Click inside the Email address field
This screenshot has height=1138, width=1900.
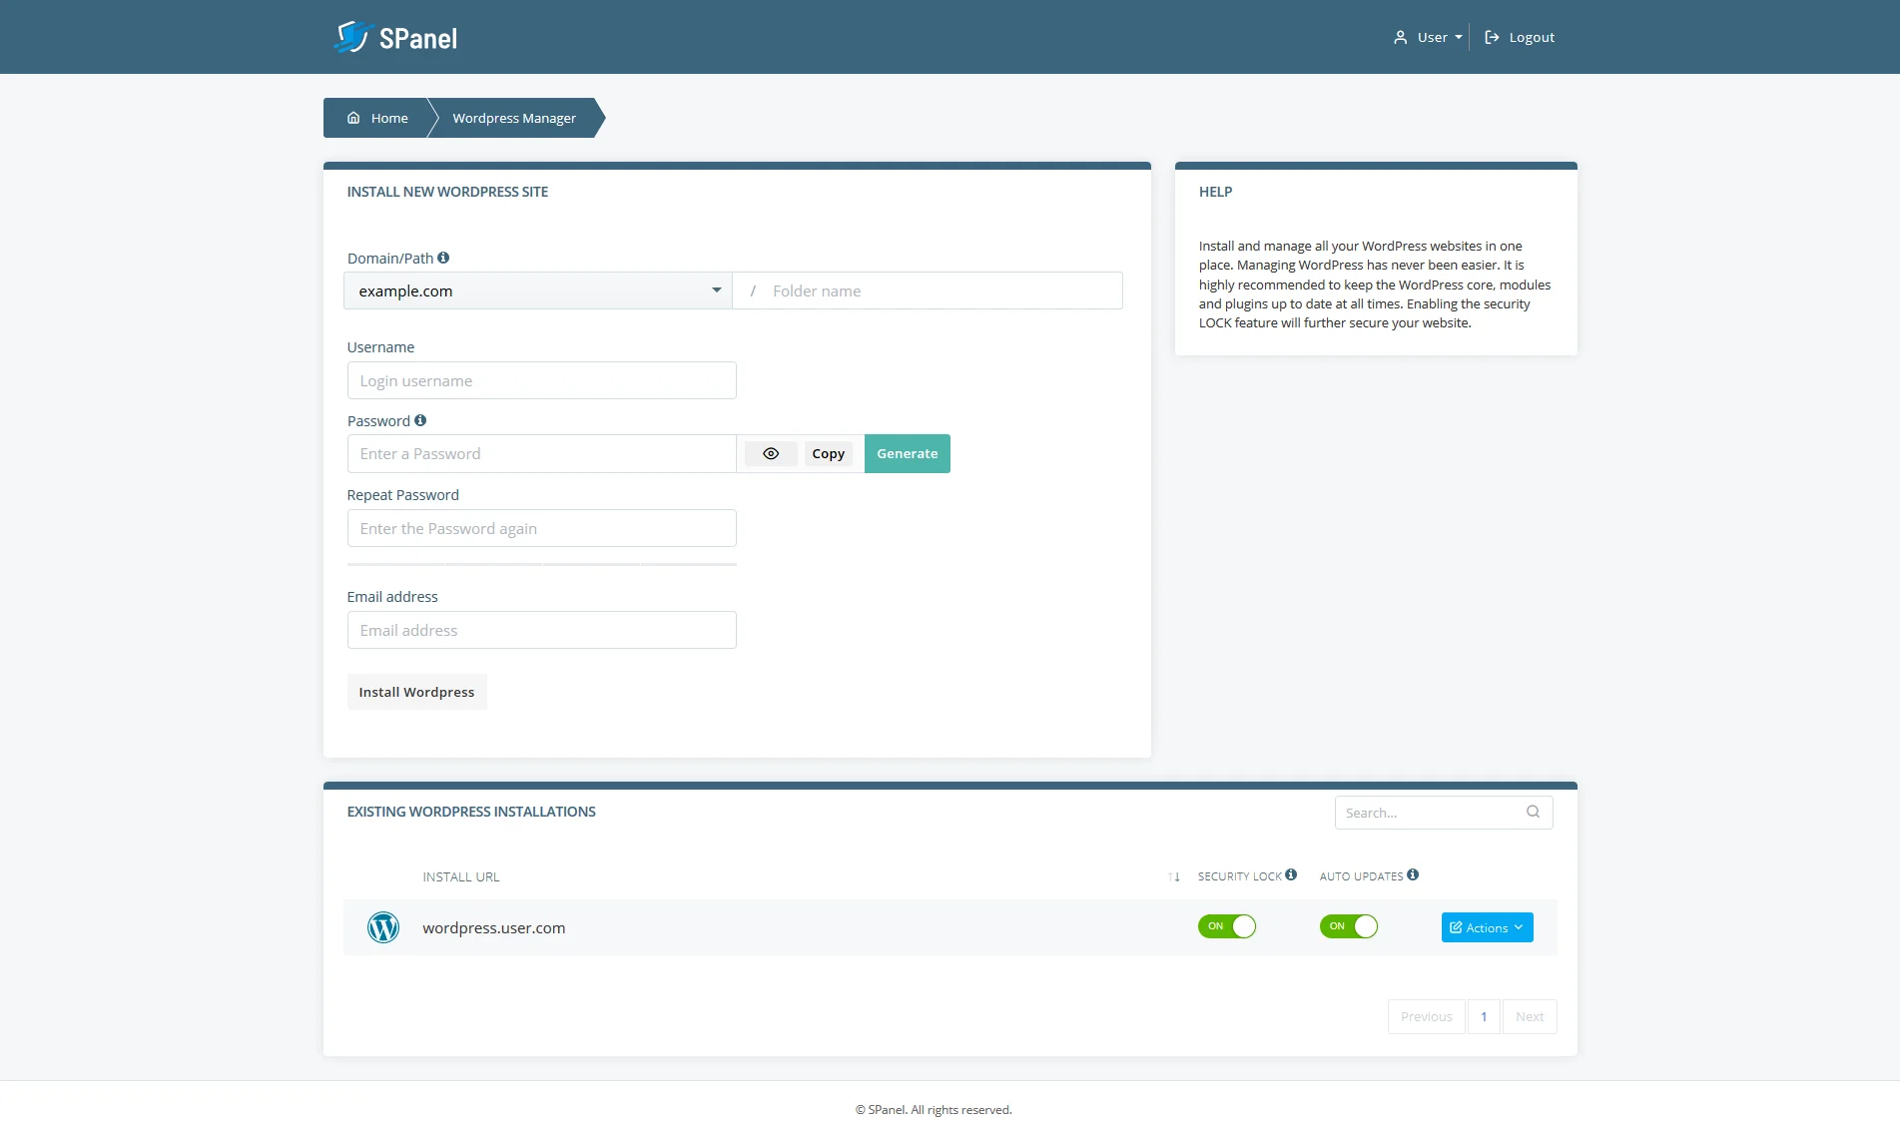pyautogui.click(x=541, y=630)
